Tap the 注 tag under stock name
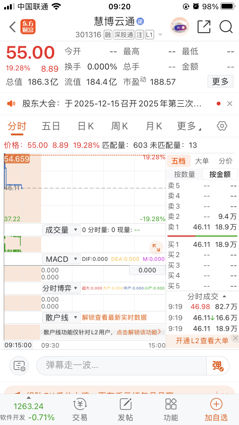Image resolution: width=239 pixels, height=425 pixels. [x=140, y=35]
